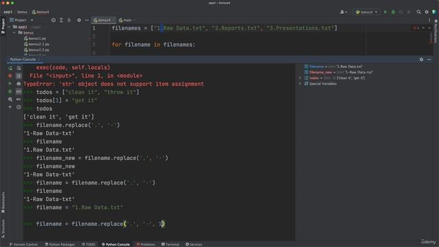Rerun the Python console

10,69
